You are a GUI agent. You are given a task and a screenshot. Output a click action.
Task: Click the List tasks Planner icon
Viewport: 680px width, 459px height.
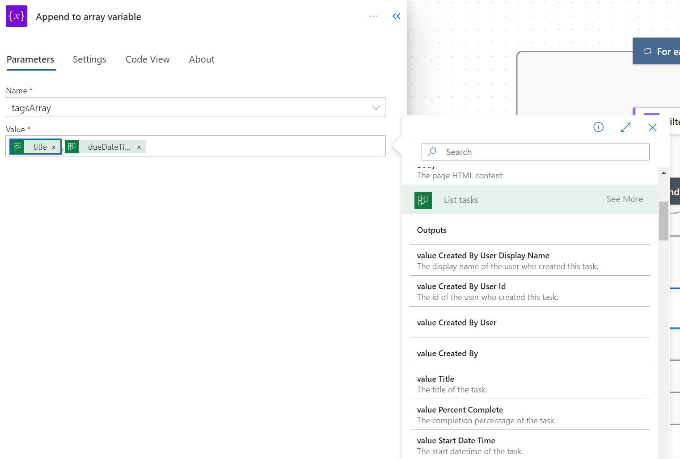point(423,200)
